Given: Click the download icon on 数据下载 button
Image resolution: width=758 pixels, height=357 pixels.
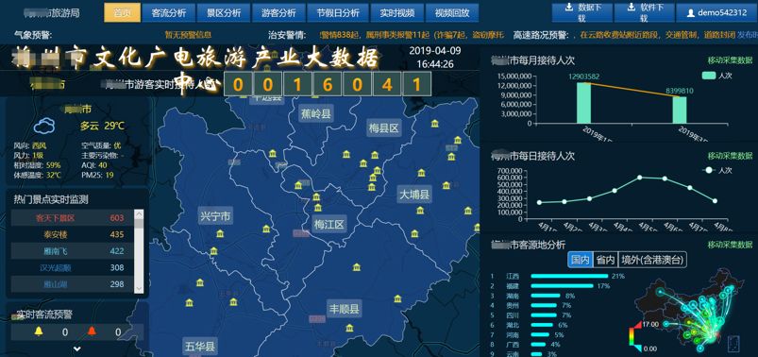Looking at the screenshot, I should [569, 8].
